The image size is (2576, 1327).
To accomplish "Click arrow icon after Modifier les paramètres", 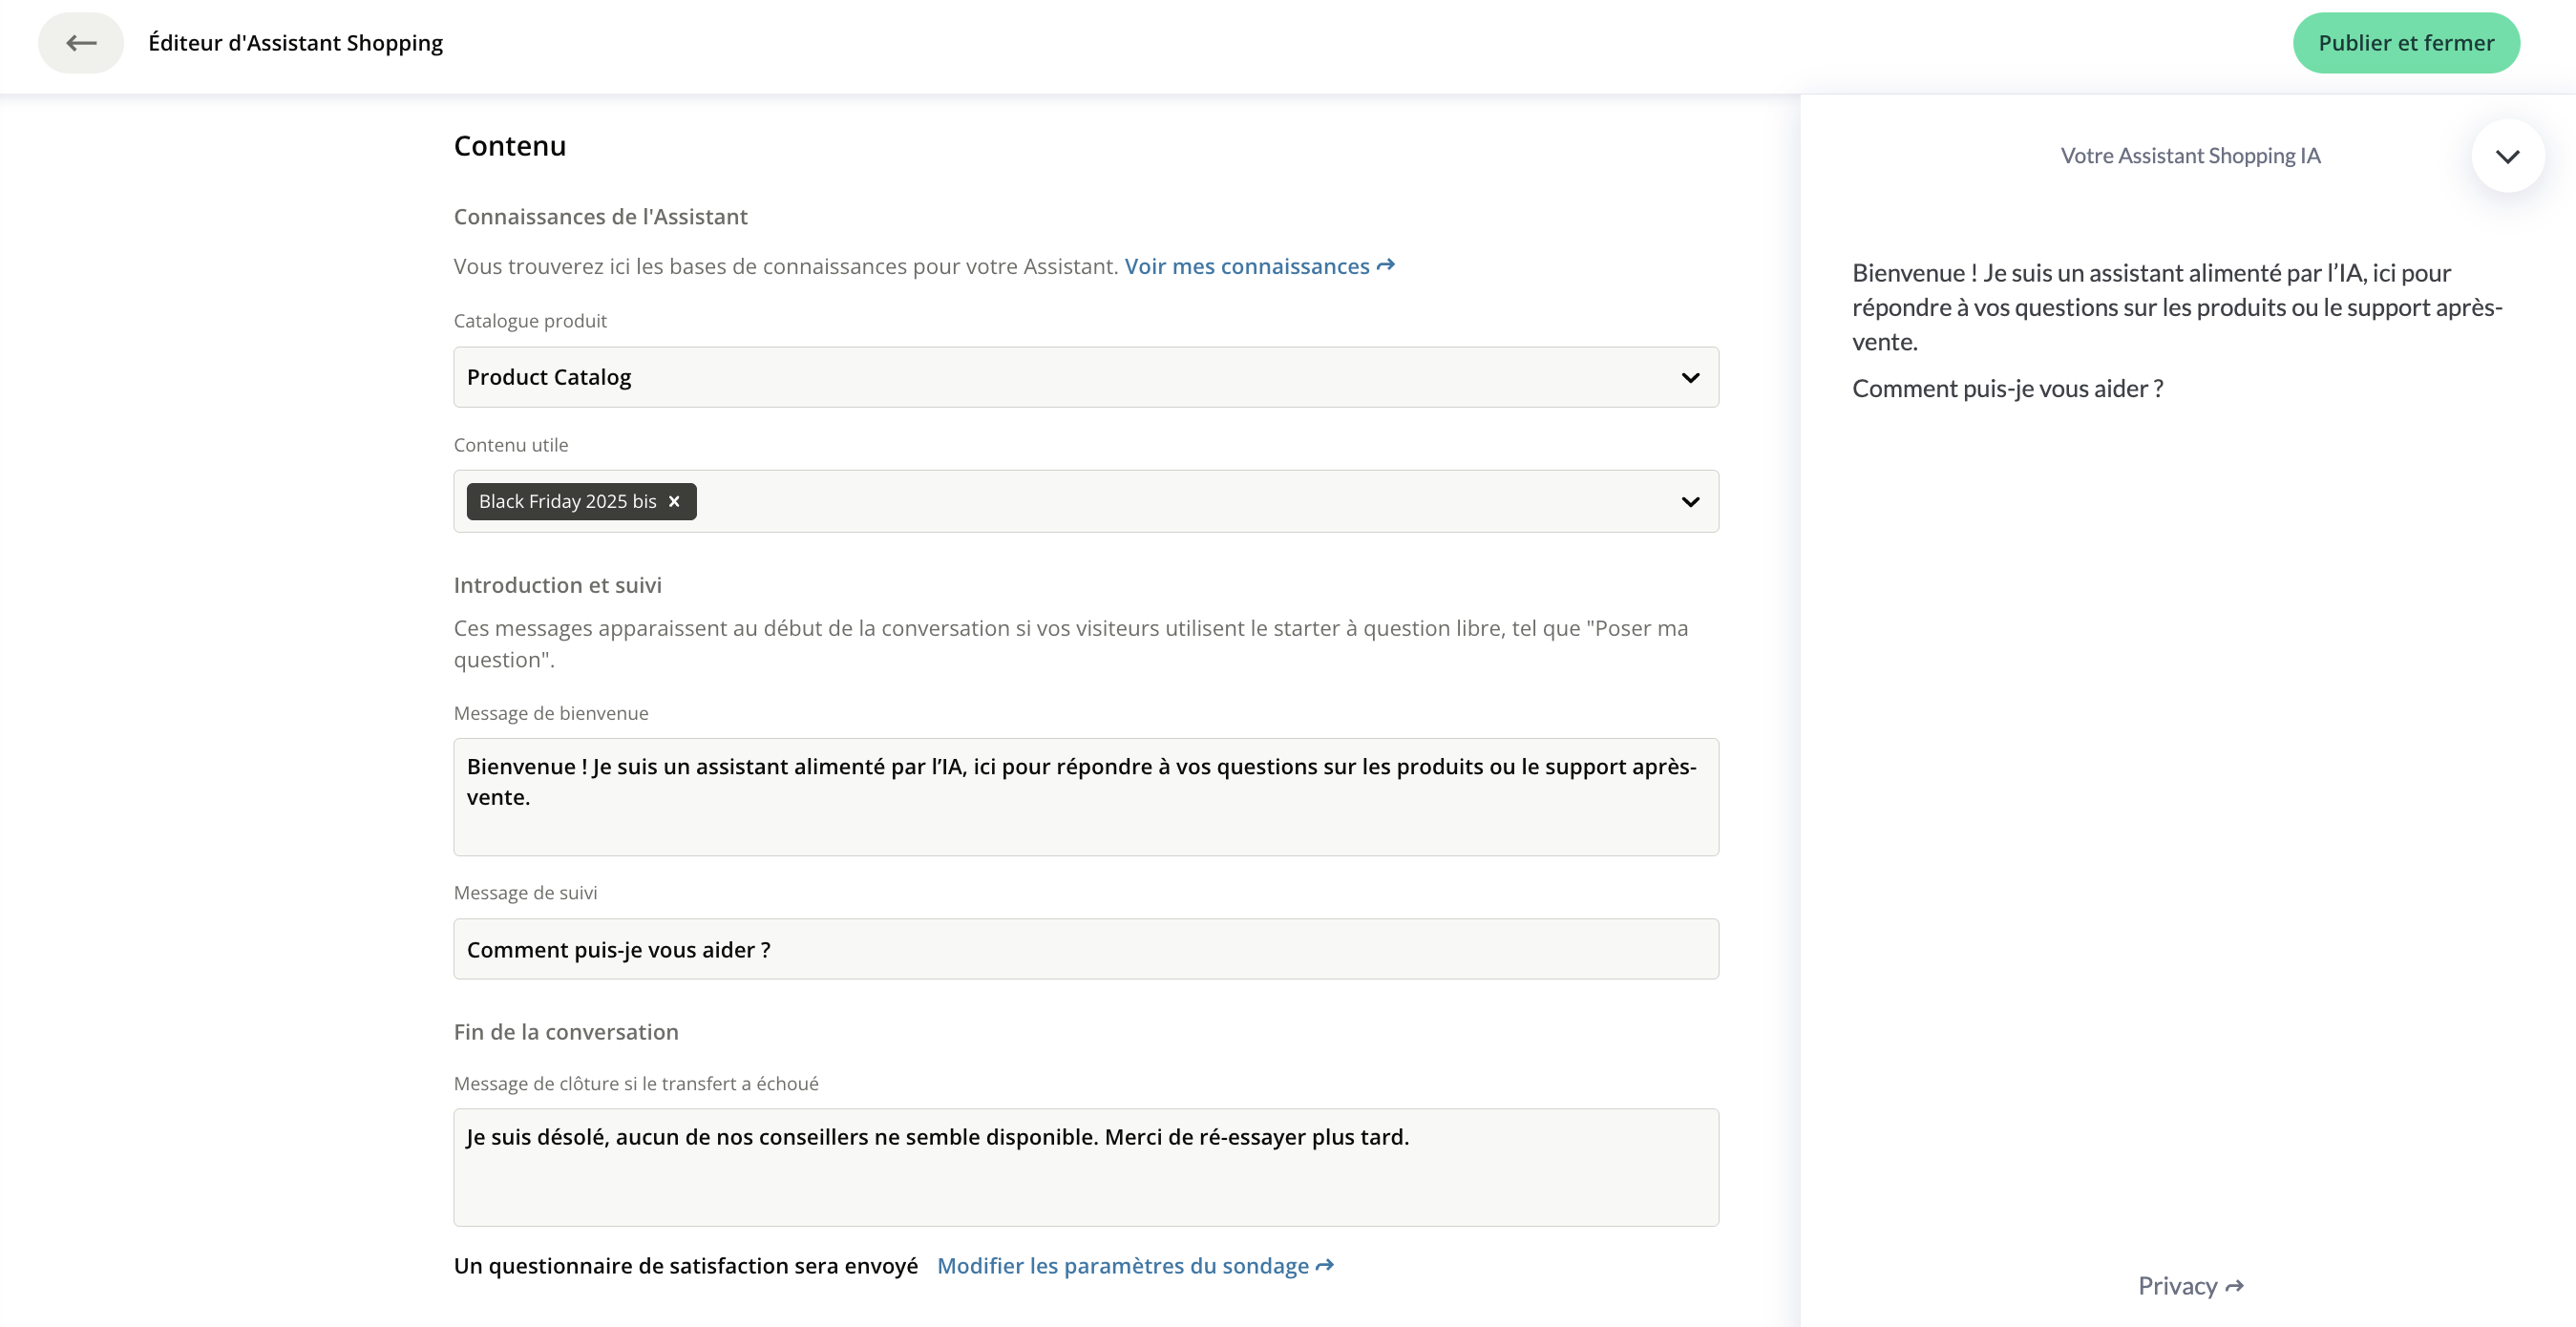I will (1325, 1265).
